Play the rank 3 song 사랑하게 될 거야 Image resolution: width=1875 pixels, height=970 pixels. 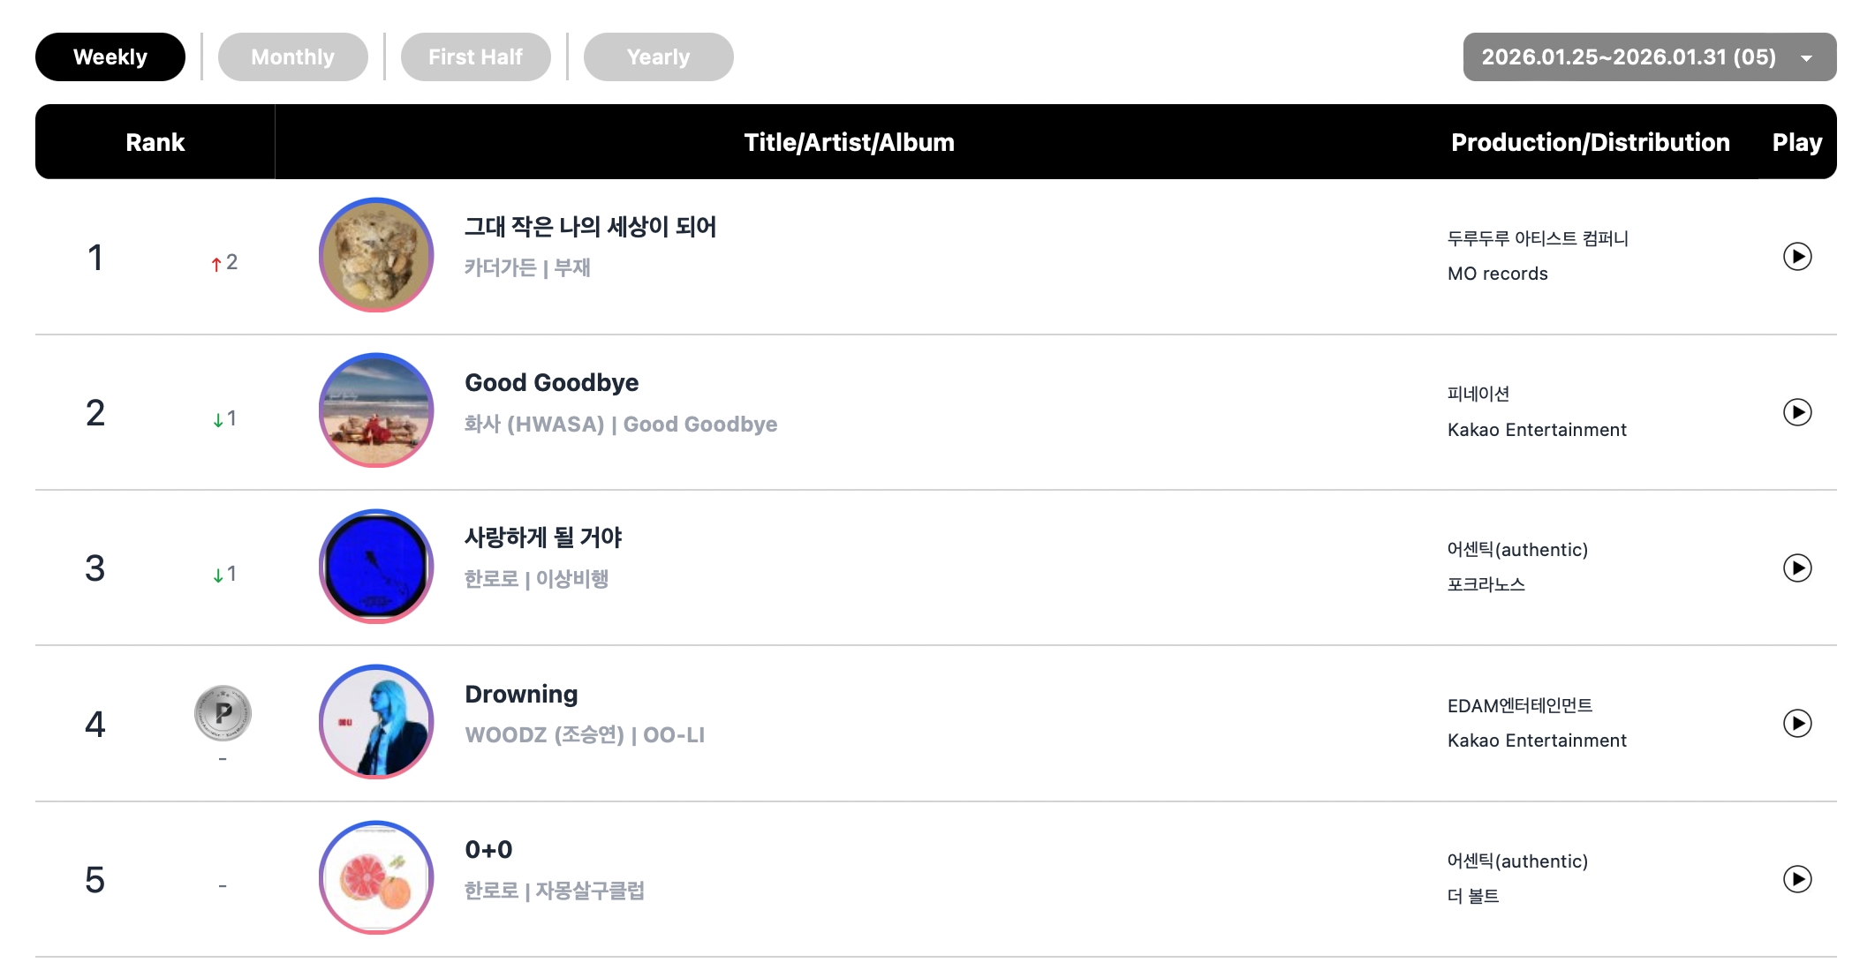coord(1796,568)
